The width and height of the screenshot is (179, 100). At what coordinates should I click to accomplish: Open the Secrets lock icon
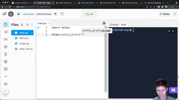pos(6,54)
